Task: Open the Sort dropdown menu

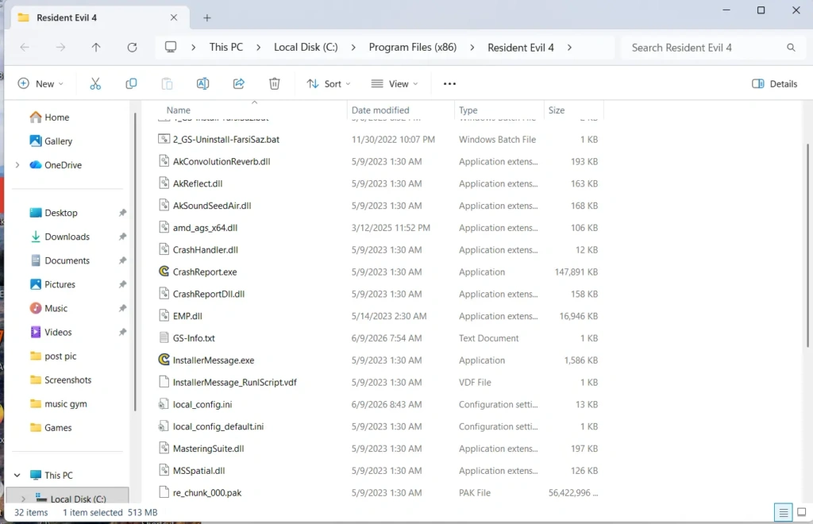Action: (329, 83)
